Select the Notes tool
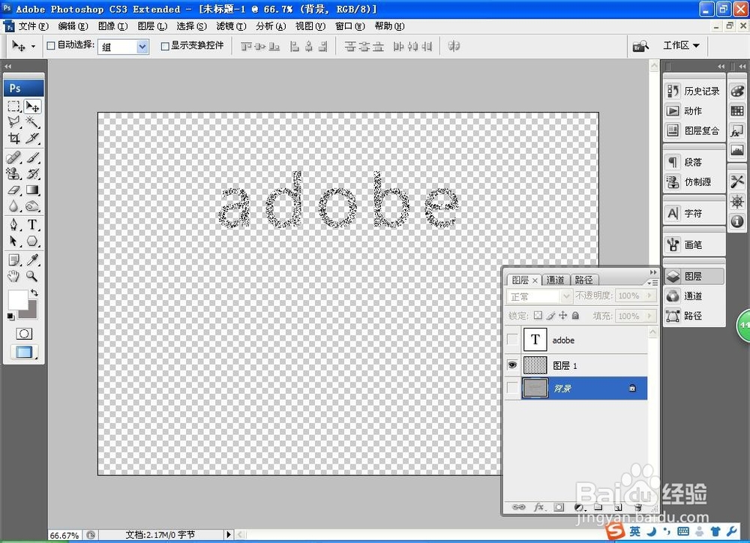The image size is (750, 543). point(13,259)
